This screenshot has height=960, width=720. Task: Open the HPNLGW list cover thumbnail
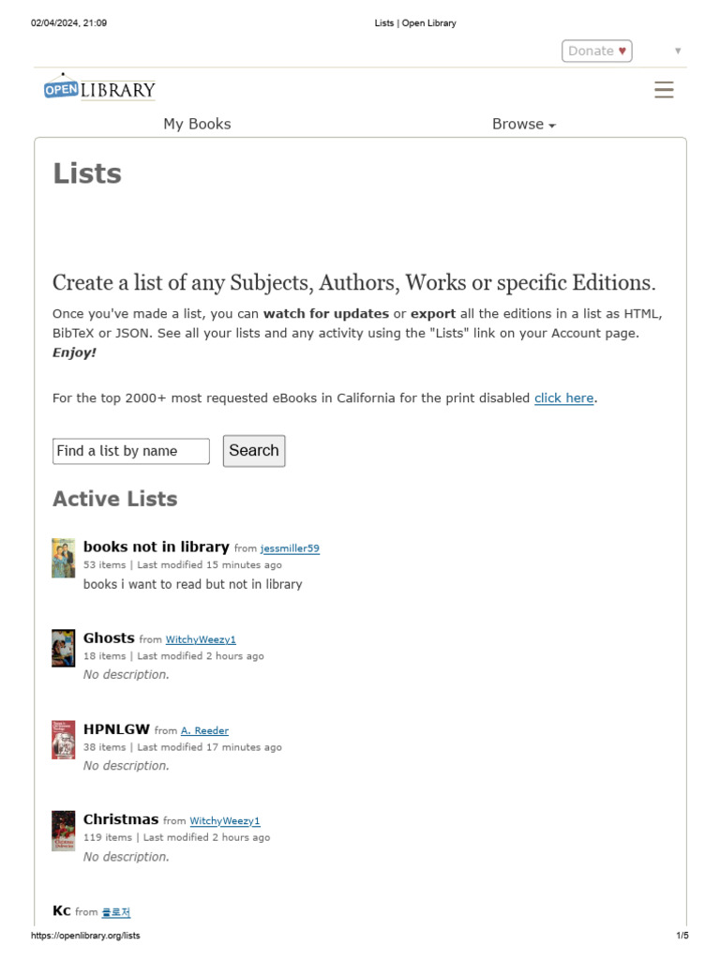(x=63, y=740)
